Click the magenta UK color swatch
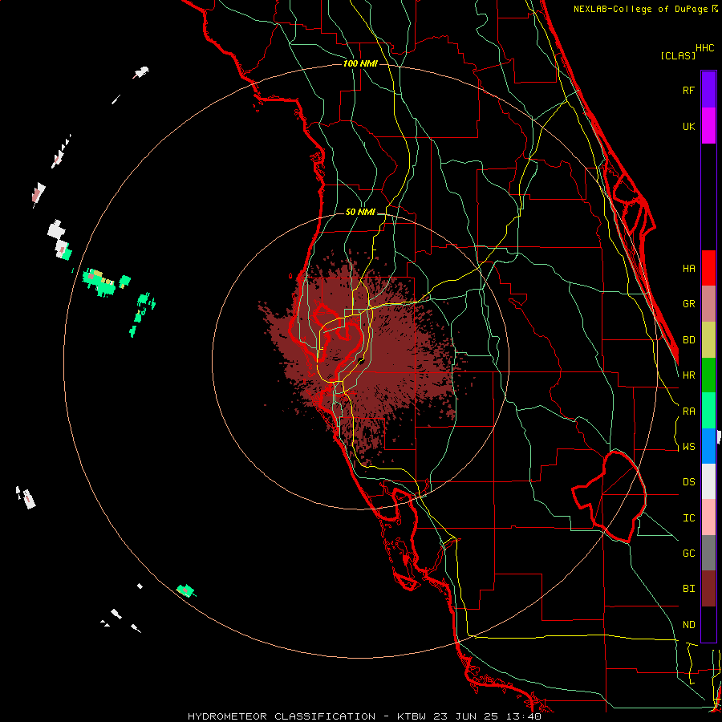 tap(708, 126)
